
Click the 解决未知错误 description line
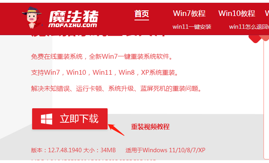(117, 89)
